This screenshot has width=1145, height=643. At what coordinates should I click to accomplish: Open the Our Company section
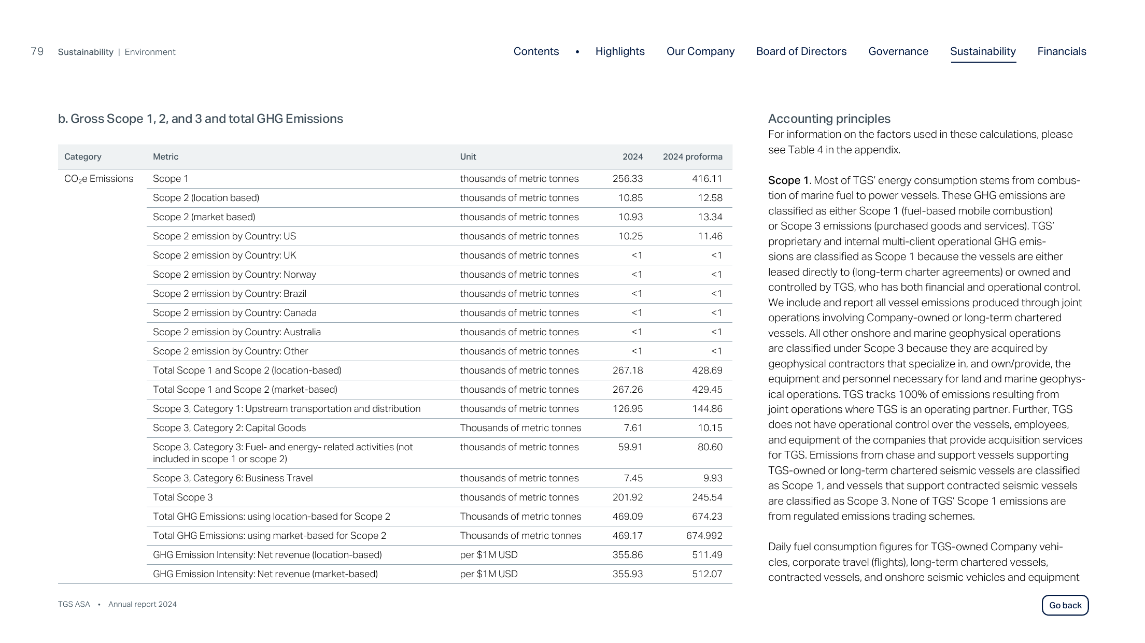tap(700, 51)
